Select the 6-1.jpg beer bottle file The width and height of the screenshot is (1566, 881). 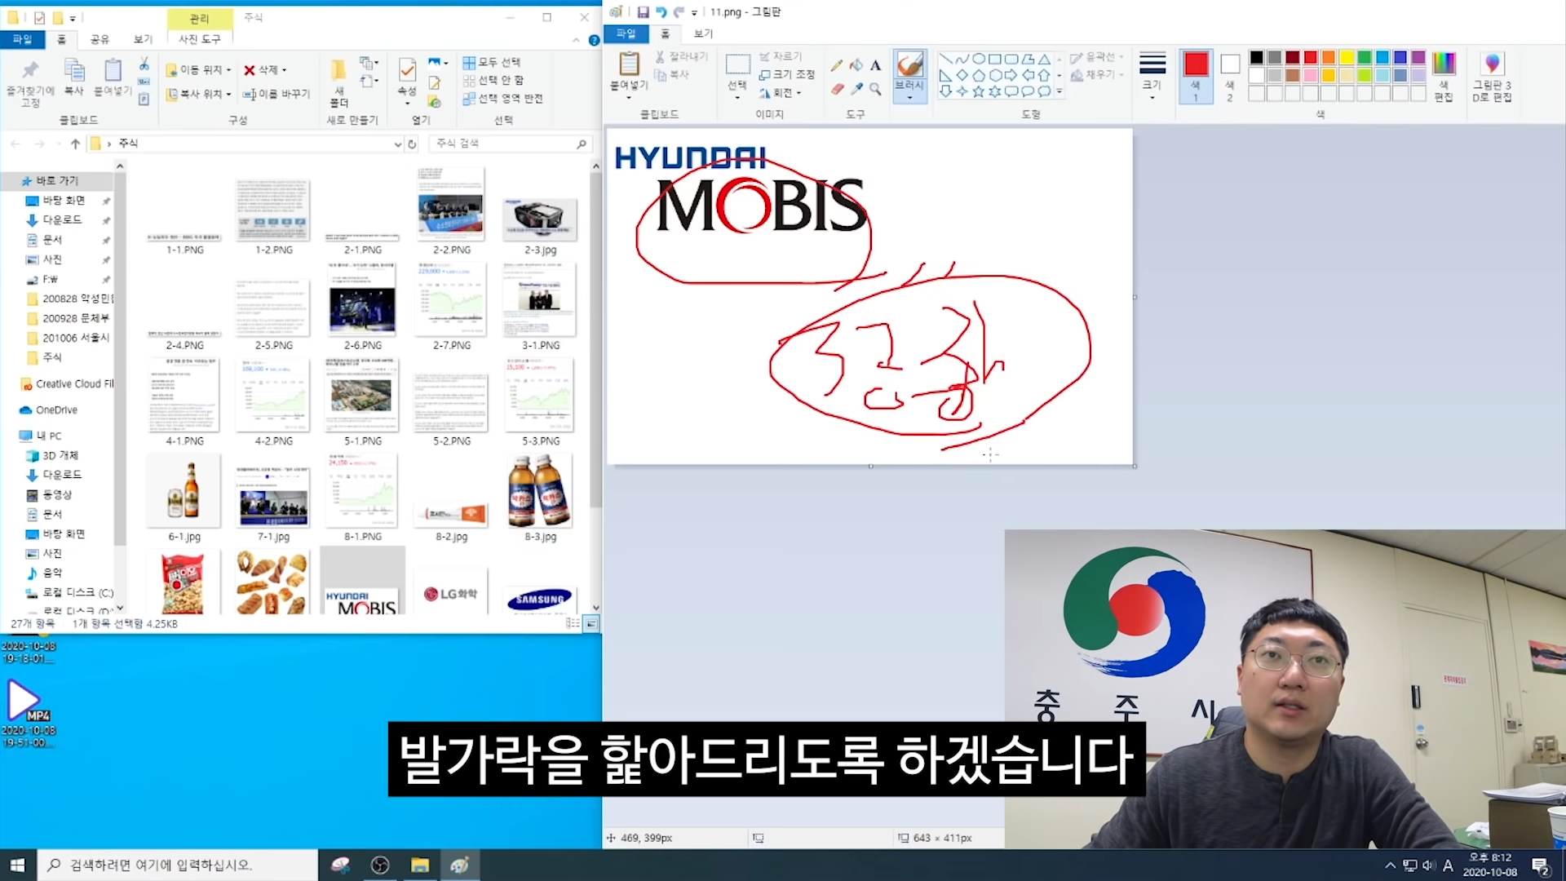(184, 498)
